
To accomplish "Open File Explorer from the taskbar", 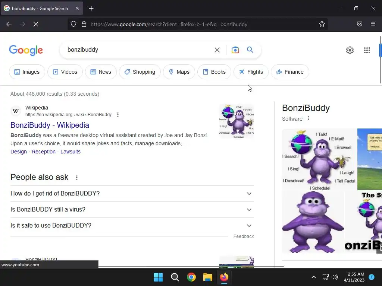I will [208, 277].
